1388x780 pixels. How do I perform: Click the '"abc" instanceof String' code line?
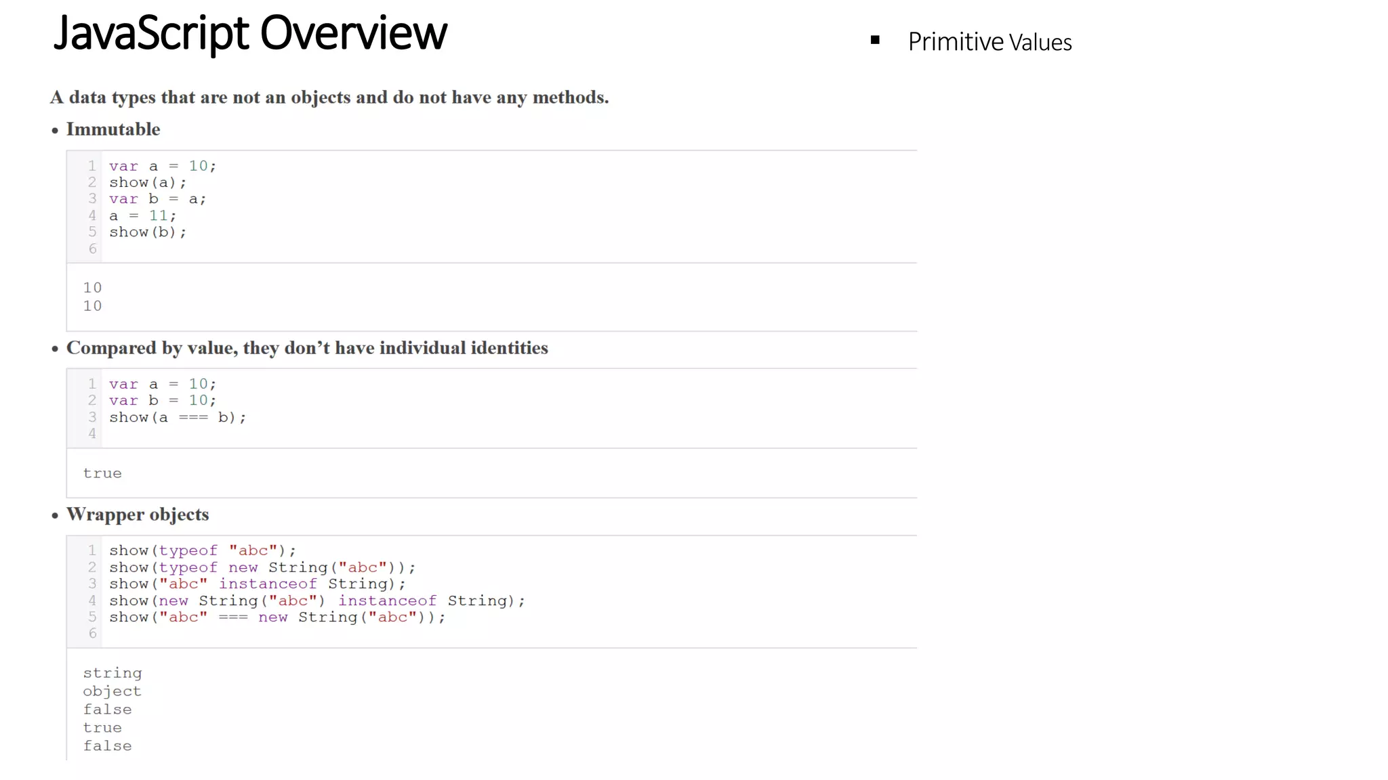coord(258,584)
